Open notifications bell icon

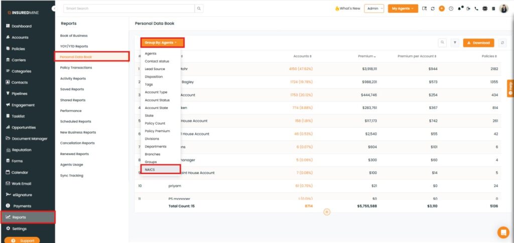click(x=459, y=8)
